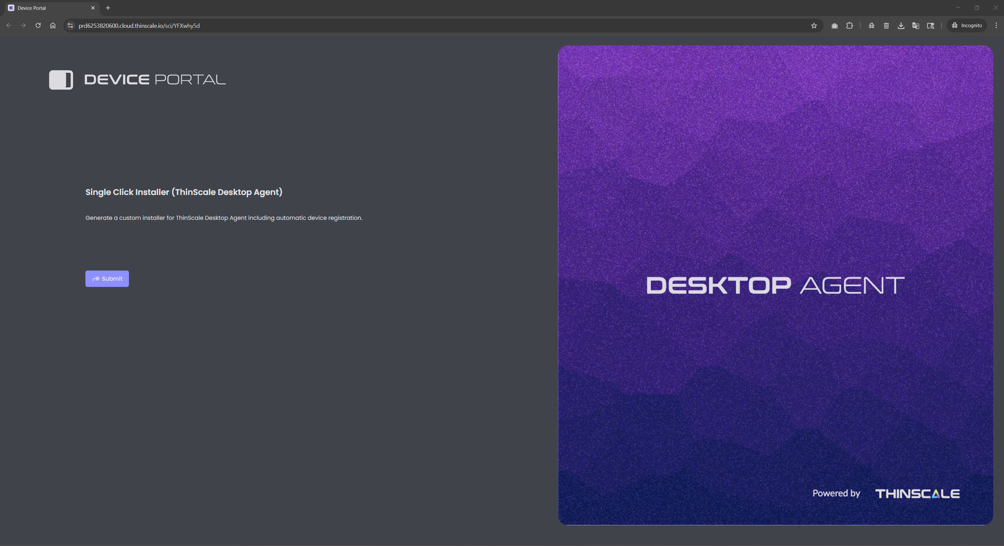1004x546 pixels.
Task: View site information next to URL
Action: 70,26
